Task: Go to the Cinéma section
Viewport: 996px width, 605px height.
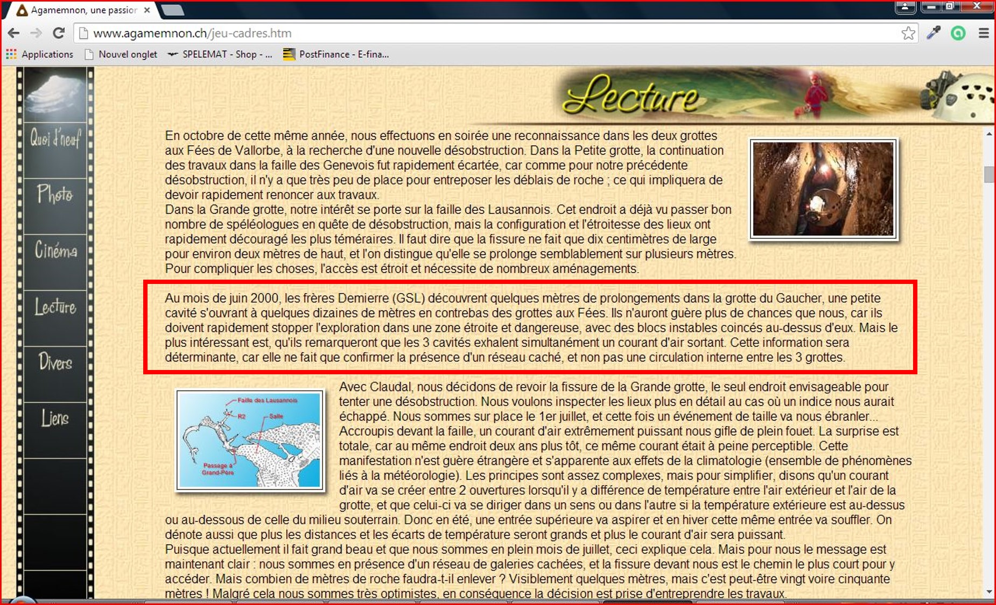Action: 55,251
